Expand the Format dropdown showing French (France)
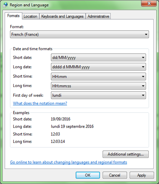 tap(79, 34)
